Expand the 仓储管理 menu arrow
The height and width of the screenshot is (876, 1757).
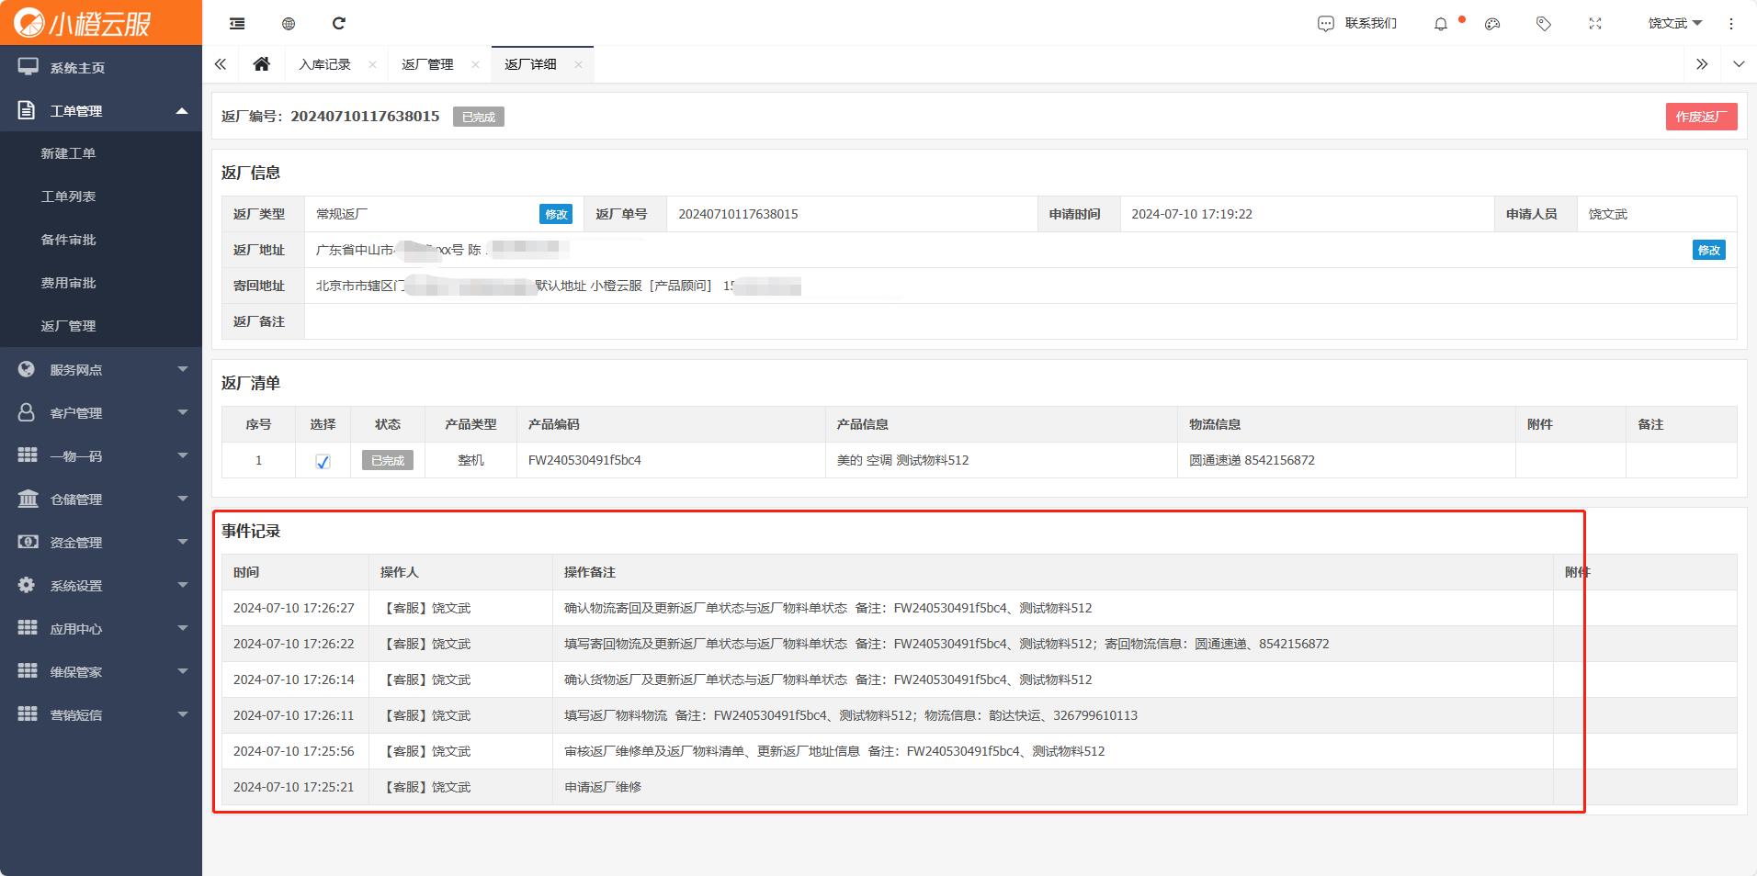point(182,499)
